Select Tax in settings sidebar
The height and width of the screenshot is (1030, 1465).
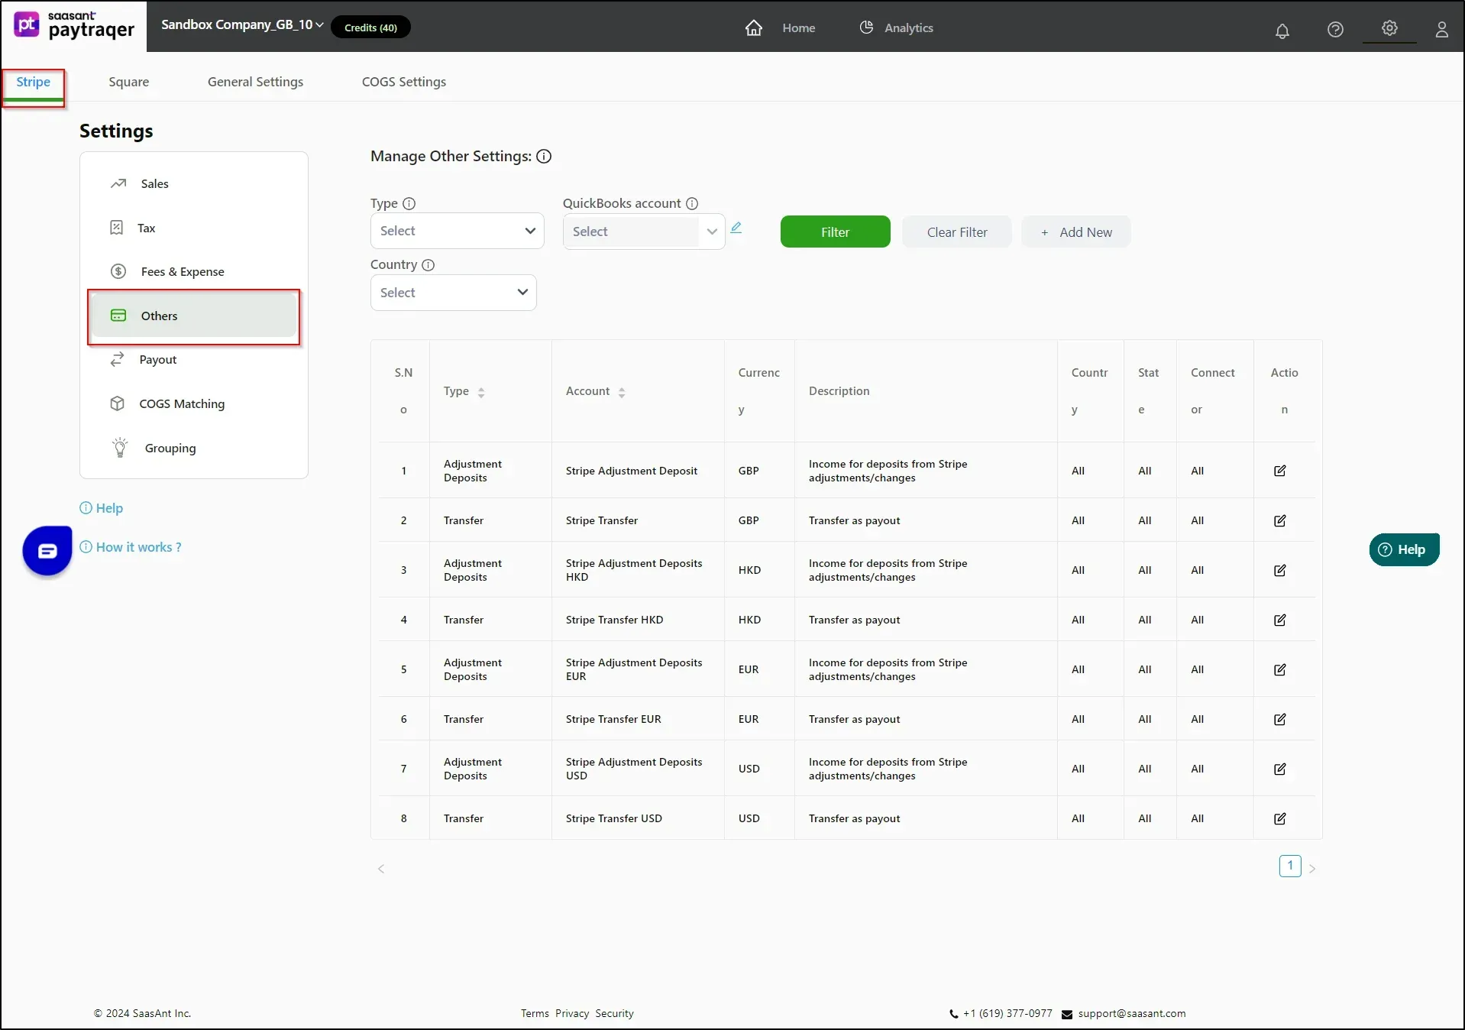pyautogui.click(x=194, y=228)
